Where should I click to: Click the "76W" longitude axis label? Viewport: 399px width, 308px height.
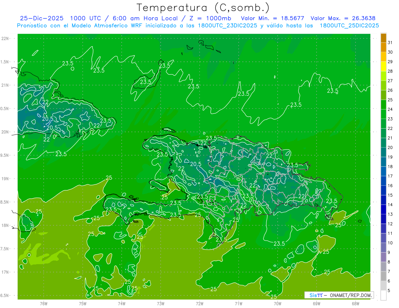pyautogui.click(x=44, y=303)
